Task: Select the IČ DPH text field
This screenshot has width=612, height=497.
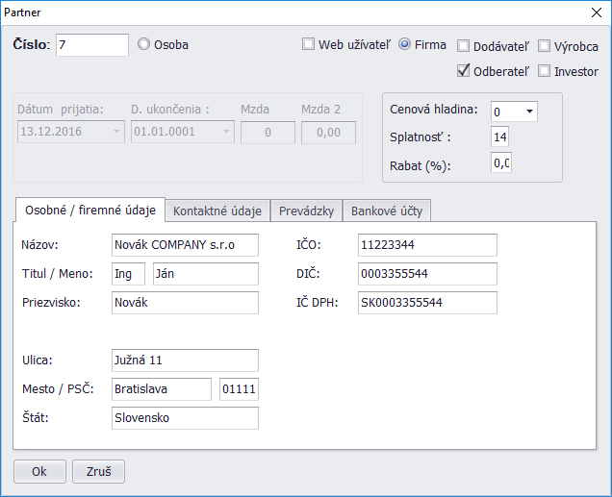Action: pyautogui.click(x=426, y=303)
